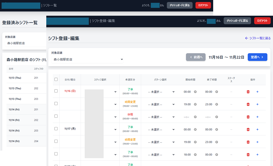Add a row after the 11/16 (日) shift
273x166 pixels.
[x=257, y=92]
